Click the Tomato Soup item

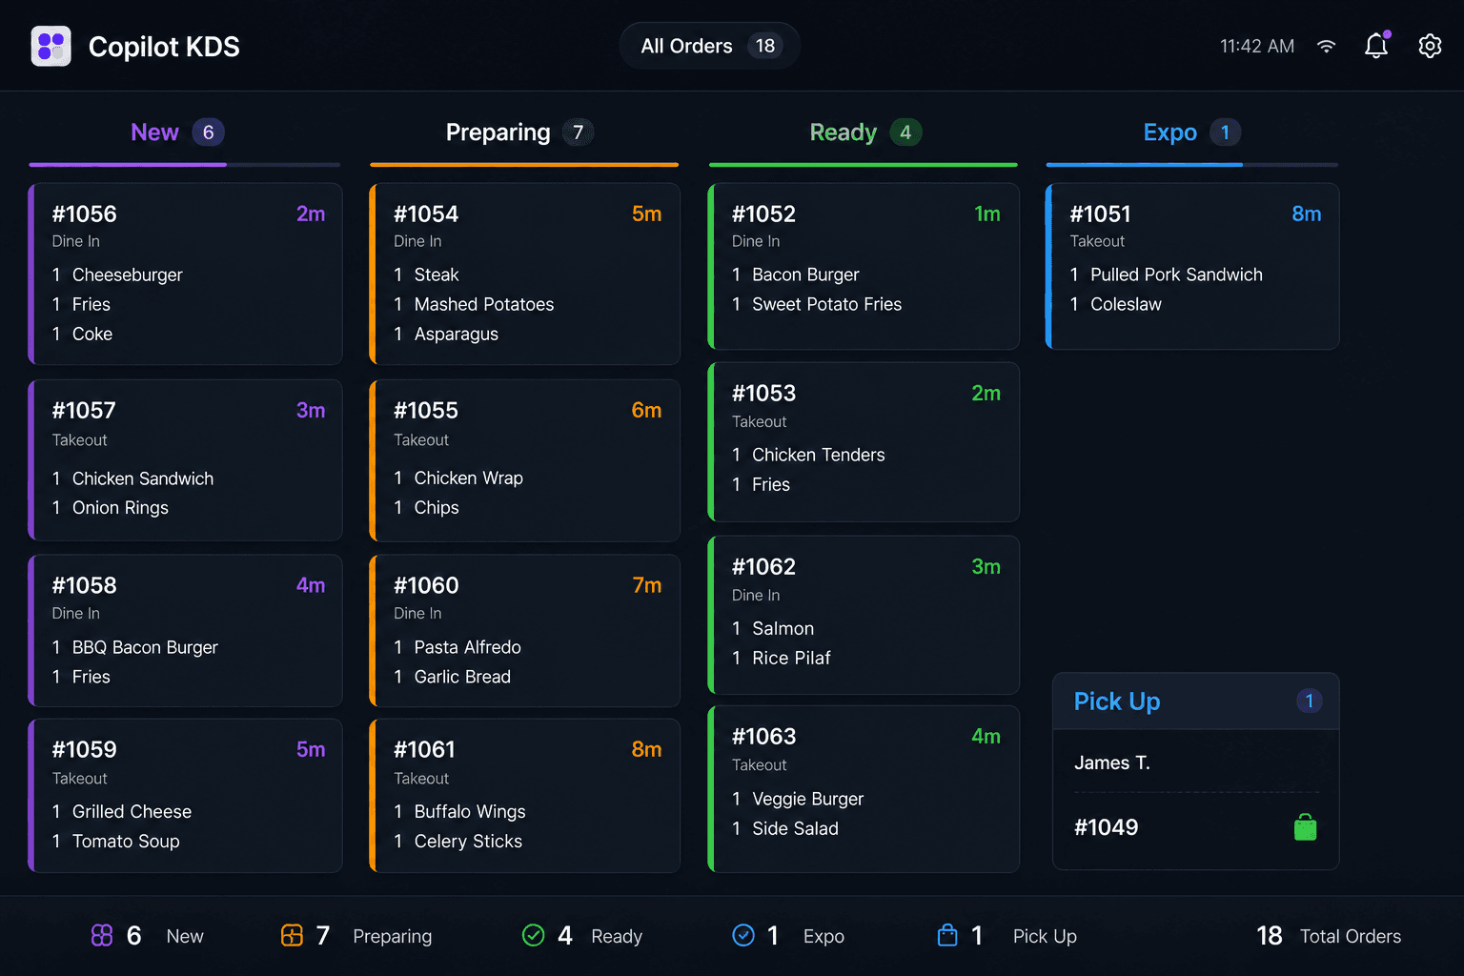pos(115,841)
